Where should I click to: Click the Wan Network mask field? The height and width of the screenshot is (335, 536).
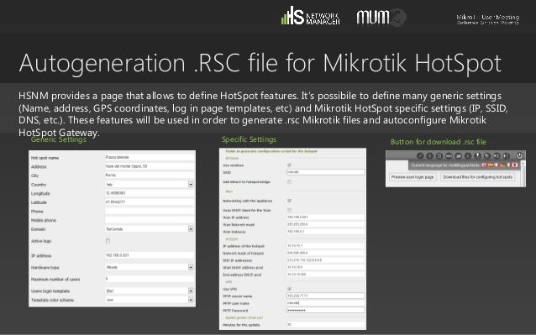[325, 224]
